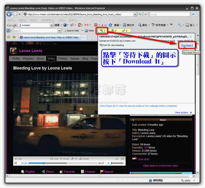The image size is (205, 188).
Task: Expand More actions in download panel
Action: (183, 113)
